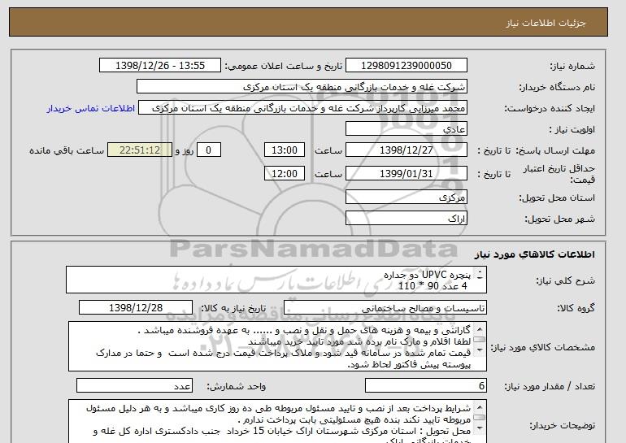Click the label ایجاد کننده درخواست

coord(550,109)
